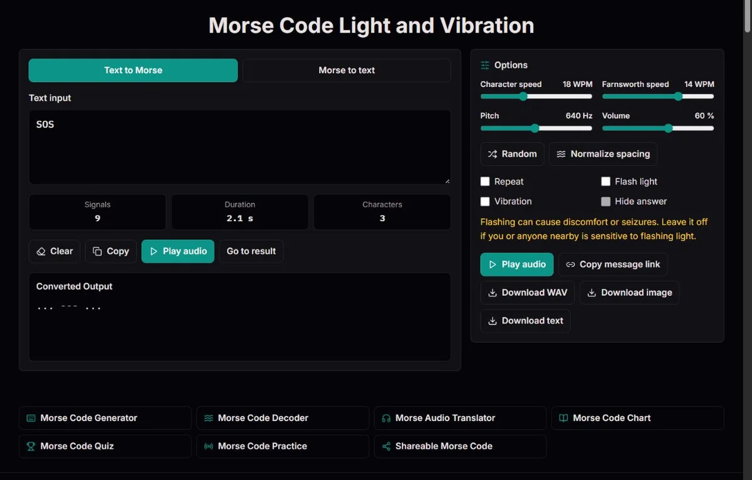The height and width of the screenshot is (480, 752).
Task: Clear the text input with the Clear button
Action: pos(55,251)
